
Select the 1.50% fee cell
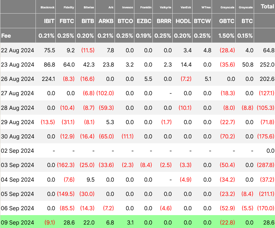coord(227,36)
